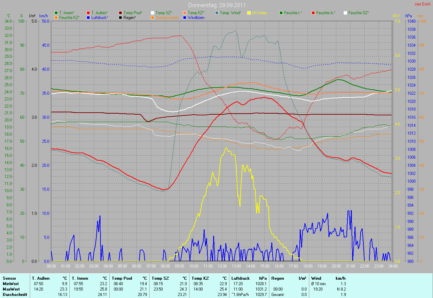Click the white Temp SZ legend swatch
Screen dimensions: 433x298
point(153,13)
